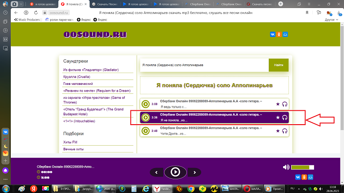
Task: Switch to Скачать Песню tab
Action: pyautogui.click(x=105, y=4)
